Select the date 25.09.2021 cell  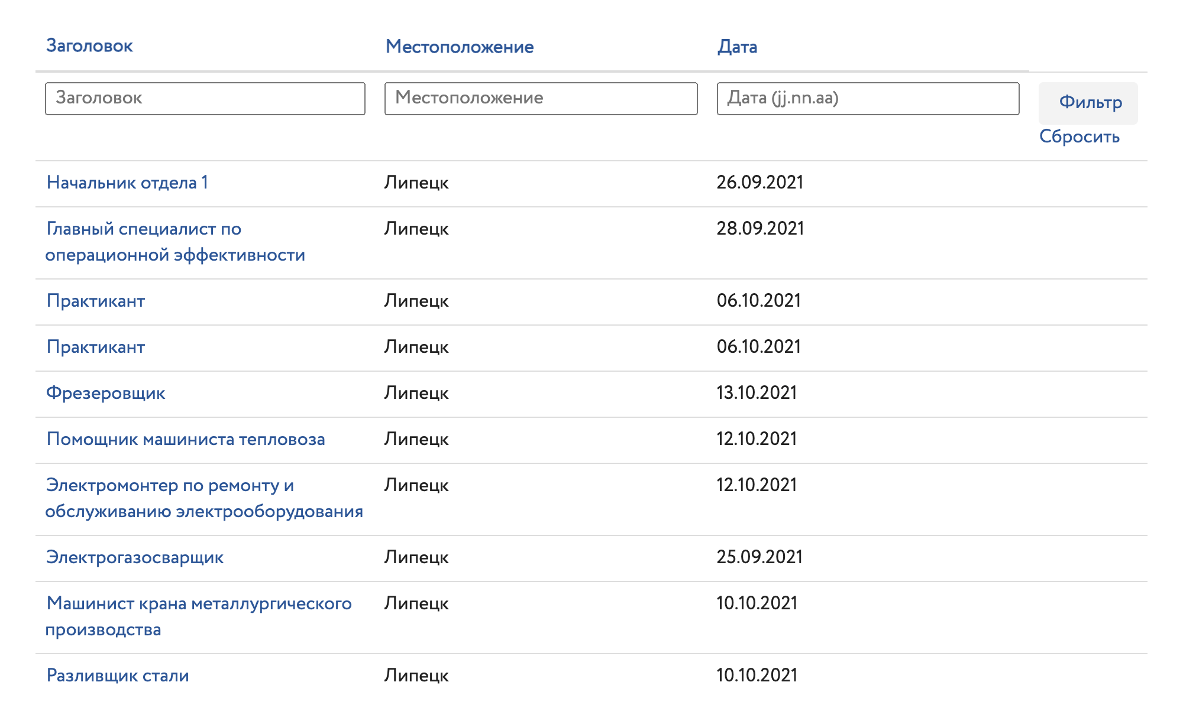click(x=759, y=557)
